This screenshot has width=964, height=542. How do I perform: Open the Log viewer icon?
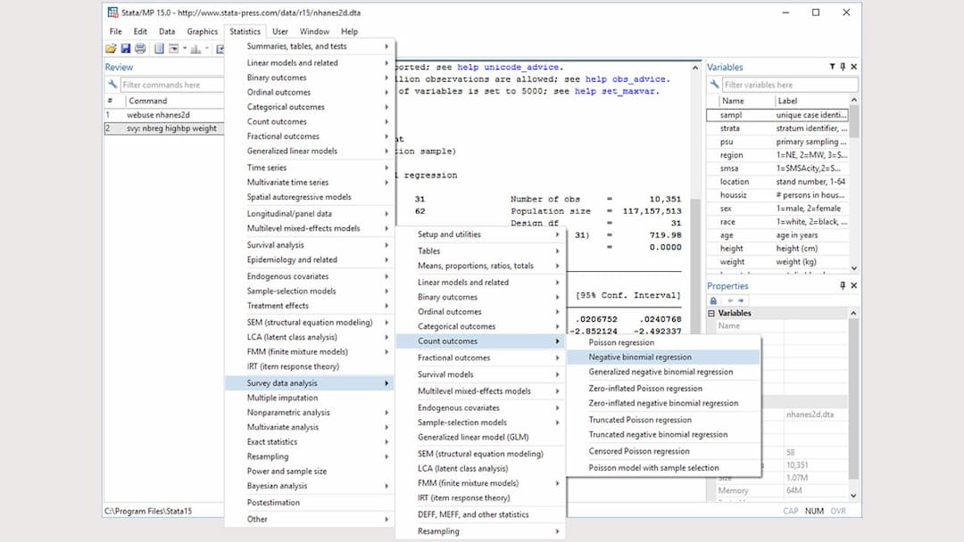point(160,49)
